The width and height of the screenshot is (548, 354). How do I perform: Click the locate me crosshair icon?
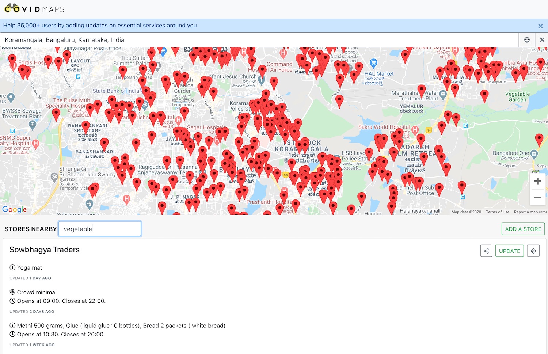pyautogui.click(x=527, y=40)
